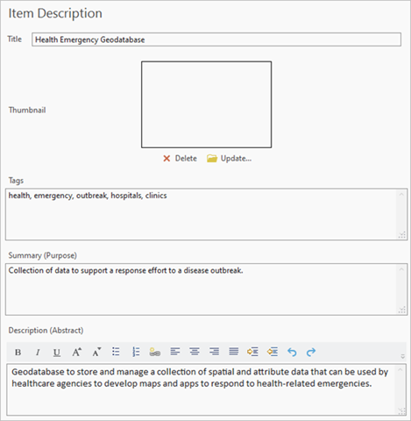Insert bulleted list in Description

(116, 352)
